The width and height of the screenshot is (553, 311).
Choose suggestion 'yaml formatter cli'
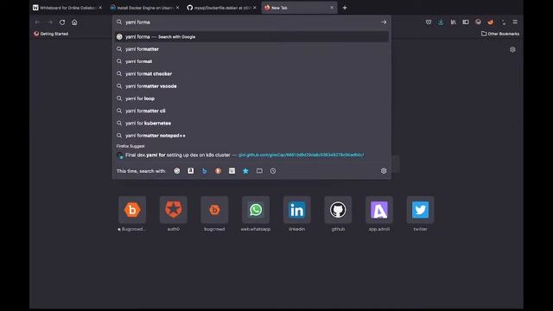[251, 111]
